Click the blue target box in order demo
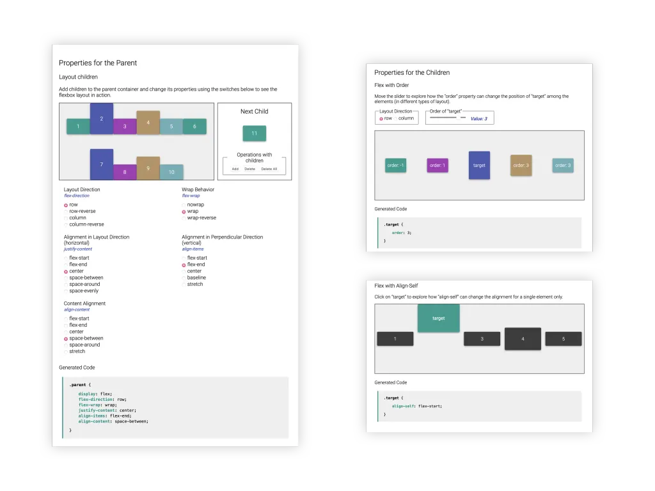Viewport: 655px width, 491px height. (x=479, y=166)
